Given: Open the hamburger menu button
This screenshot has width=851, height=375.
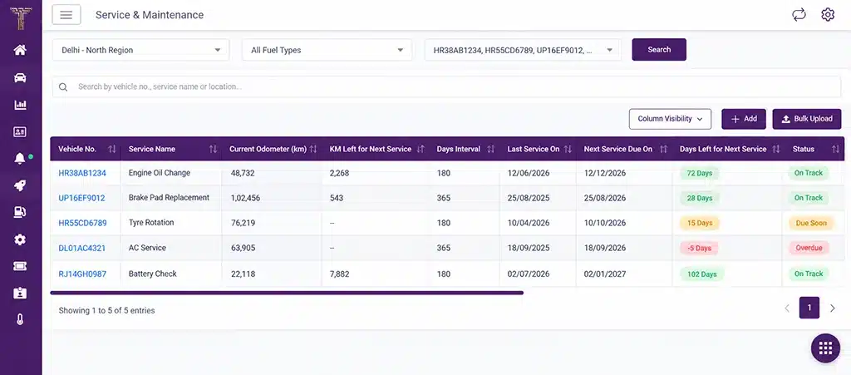Looking at the screenshot, I should click(66, 15).
